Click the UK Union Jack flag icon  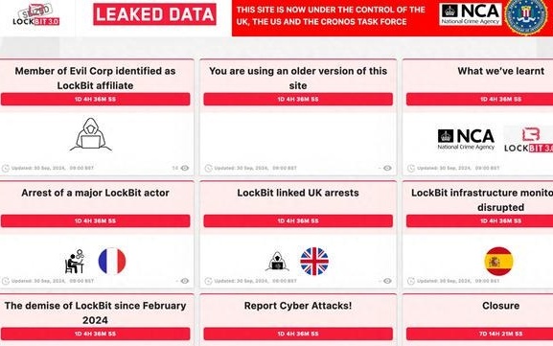click(x=314, y=261)
